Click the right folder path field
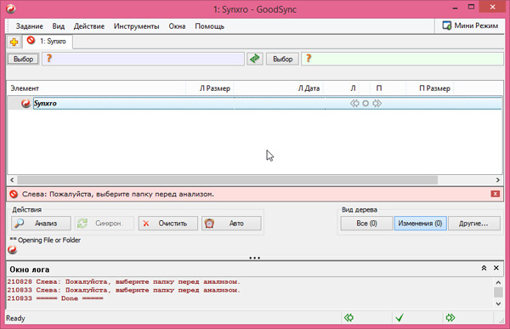The image size is (510, 329). pyautogui.click(x=402, y=59)
